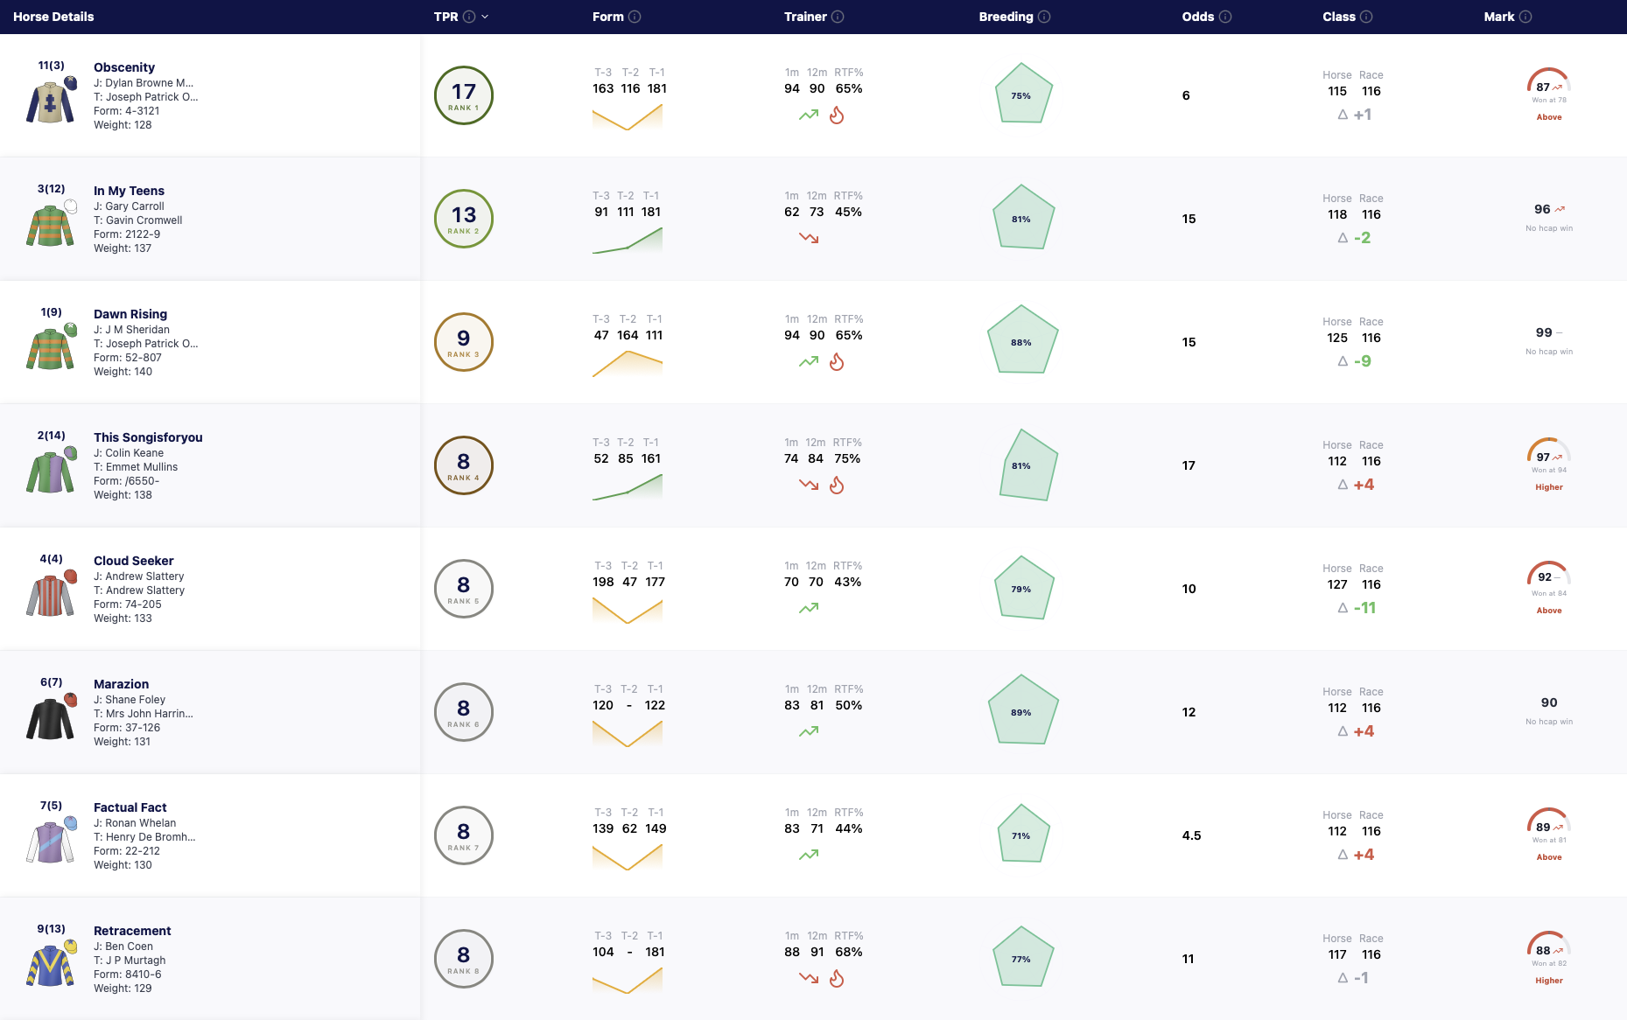Click the info icon beside Odds header
The image size is (1627, 1020).
[x=1225, y=17]
